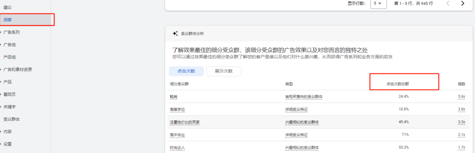Expand 内容 in the sidebar
Image resolution: width=475 pixels, height=153 pixels.
(7, 132)
